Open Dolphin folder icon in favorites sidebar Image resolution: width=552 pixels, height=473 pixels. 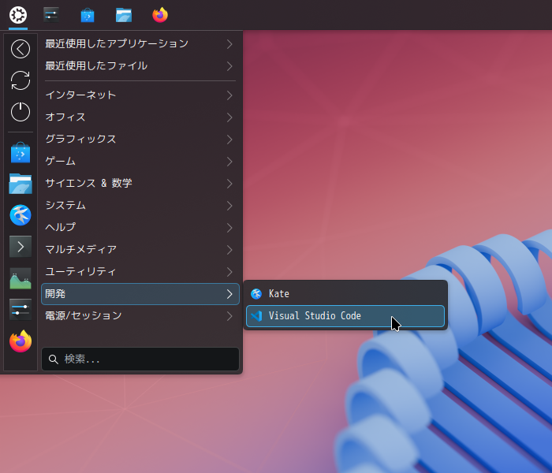coord(21,184)
